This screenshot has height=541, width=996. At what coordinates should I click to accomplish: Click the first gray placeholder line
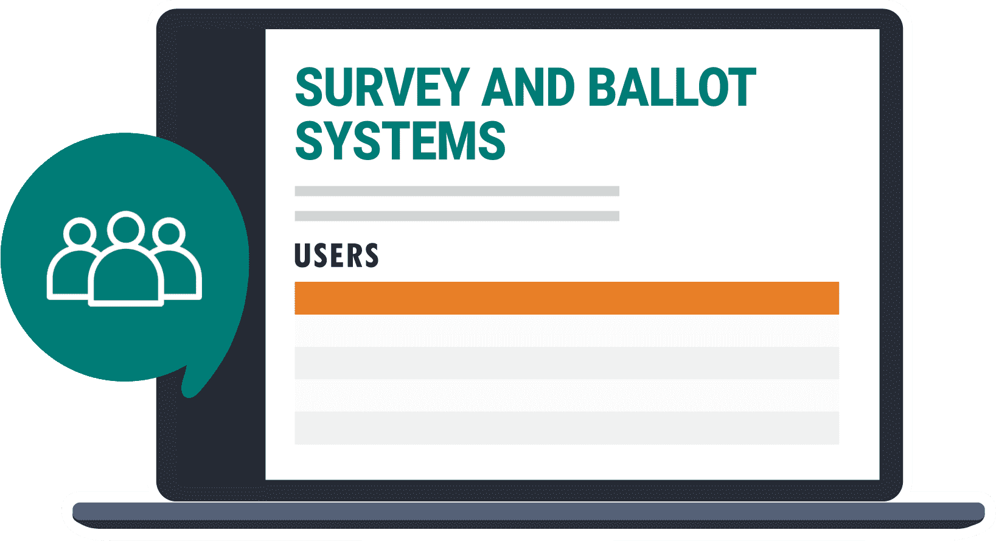456,191
